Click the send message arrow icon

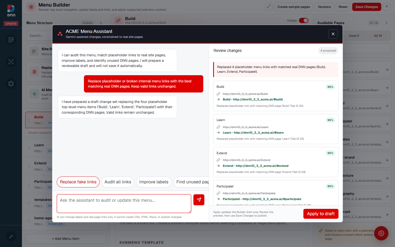click(x=199, y=200)
